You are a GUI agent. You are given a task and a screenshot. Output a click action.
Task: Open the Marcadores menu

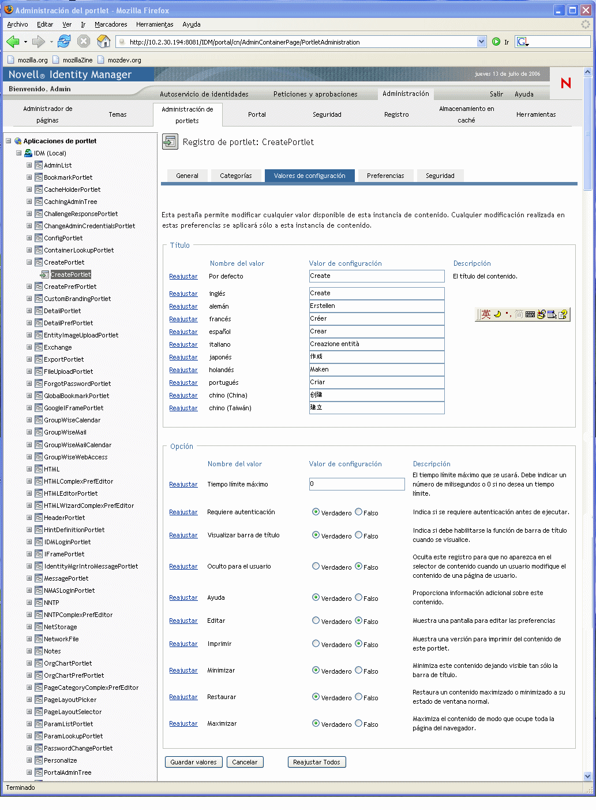[x=111, y=24]
